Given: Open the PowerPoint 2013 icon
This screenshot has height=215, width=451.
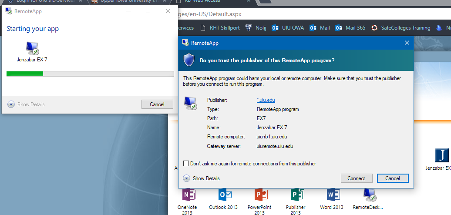Looking at the screenshot, I should 259,195.
